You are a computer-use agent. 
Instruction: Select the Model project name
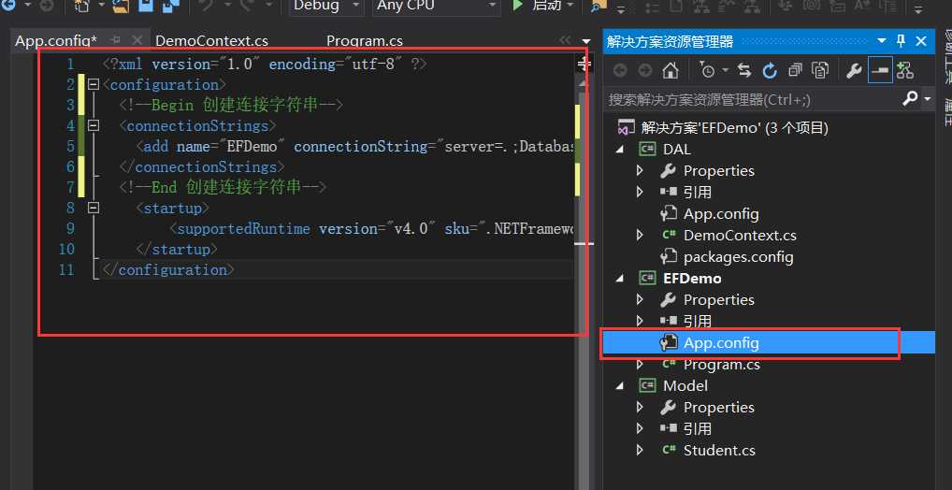pyautogui.click(x=685, y=385)
